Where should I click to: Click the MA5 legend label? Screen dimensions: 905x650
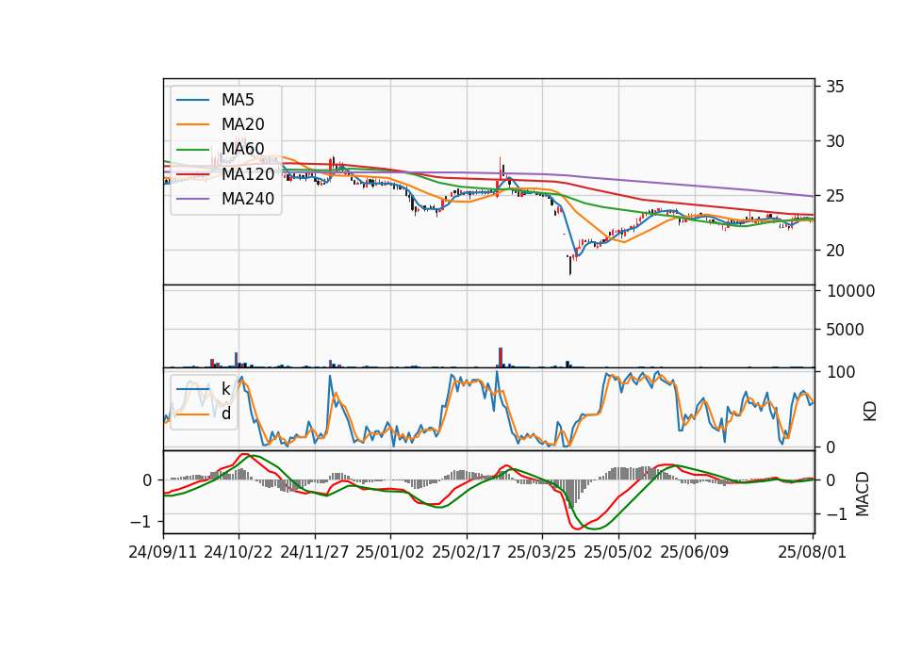(x=238, y=100)
